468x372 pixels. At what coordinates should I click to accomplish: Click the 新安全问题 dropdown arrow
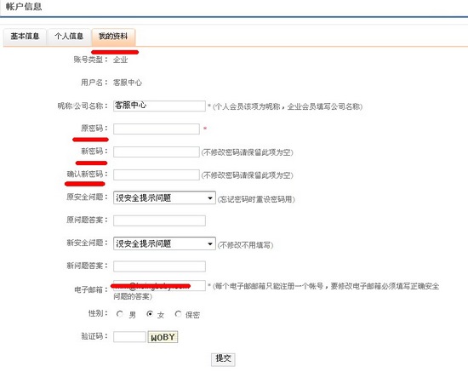click(x=210, y=243)
